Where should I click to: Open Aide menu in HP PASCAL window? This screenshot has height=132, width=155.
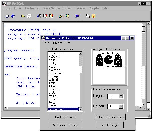(104, 8)
